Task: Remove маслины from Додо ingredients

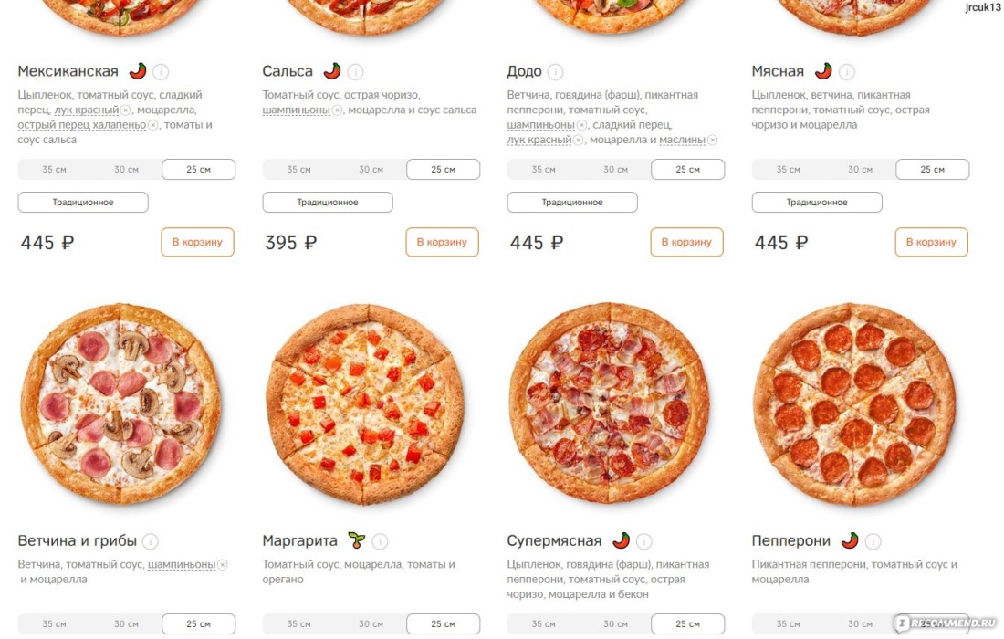Action: [712, 141]
